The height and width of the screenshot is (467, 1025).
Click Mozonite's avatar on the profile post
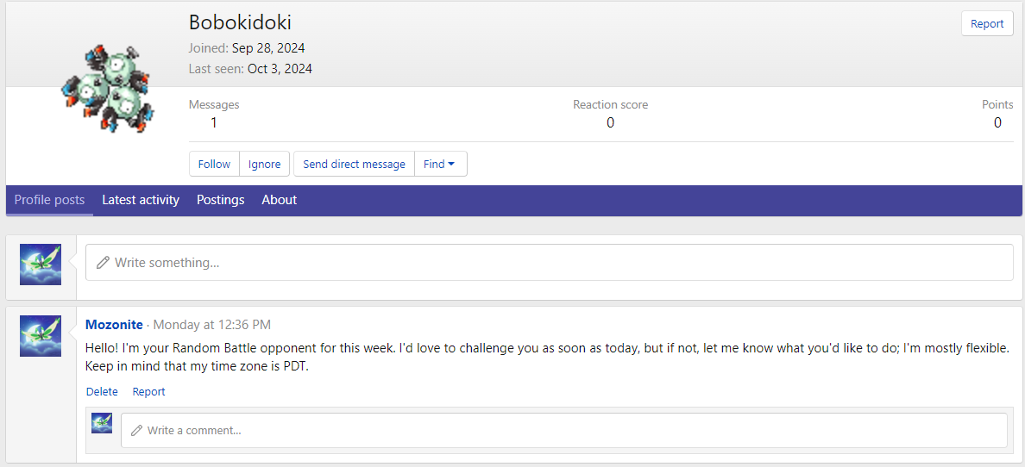pos(41,335)
